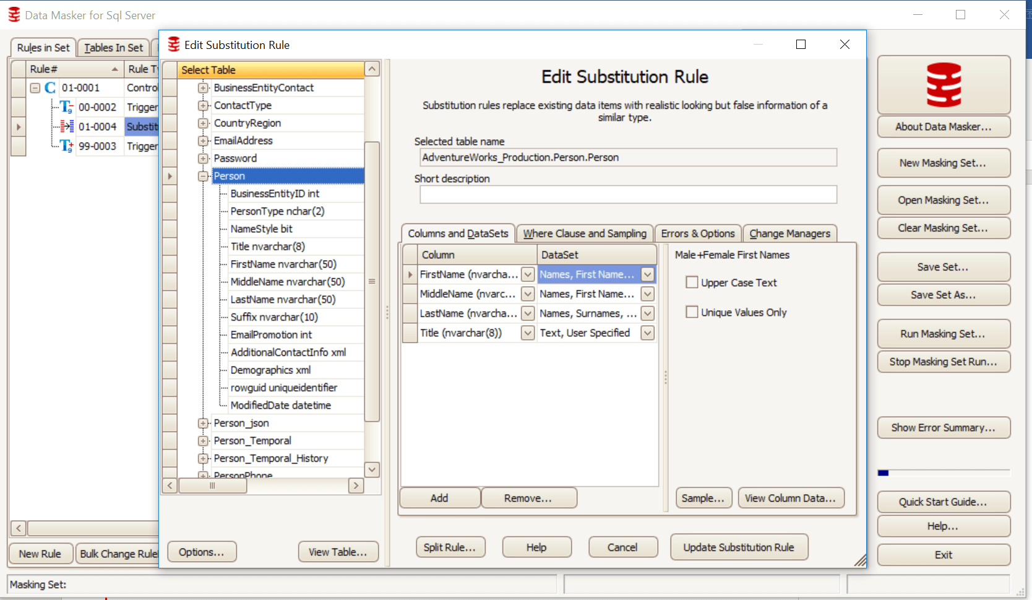Click Sample button
This screenshot has width=1032, height=600.
[x=703, y=498]
